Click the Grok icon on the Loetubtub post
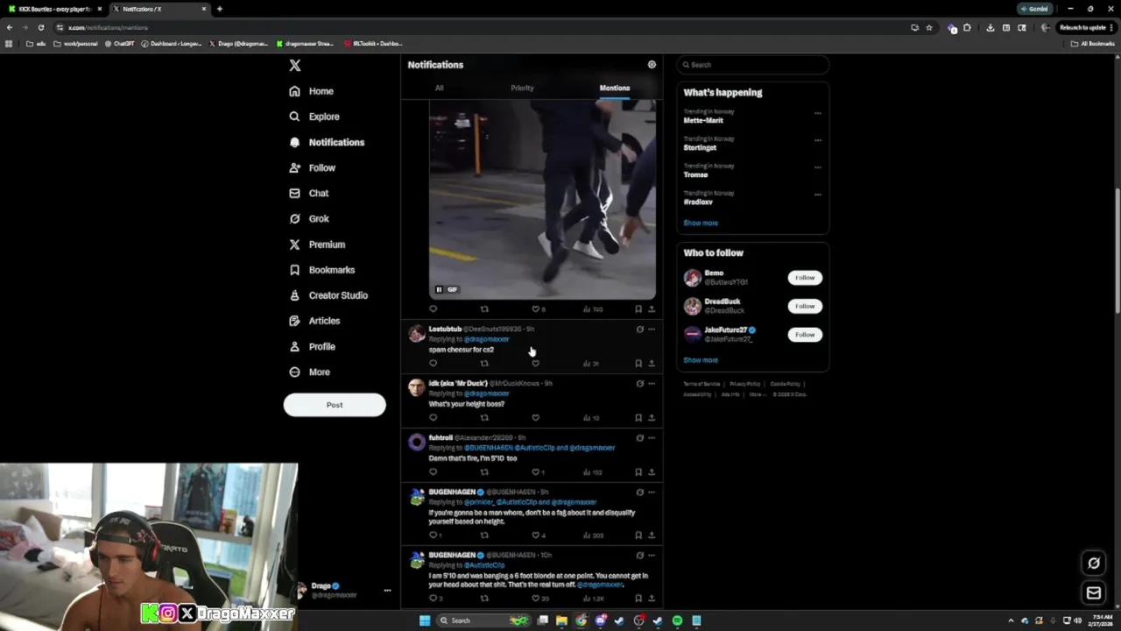 coord(639,330)
